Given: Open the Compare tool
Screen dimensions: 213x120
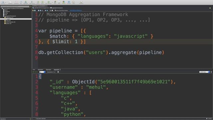Looking at the screenshot, I should pyautogui.click(x=69, y=2).
